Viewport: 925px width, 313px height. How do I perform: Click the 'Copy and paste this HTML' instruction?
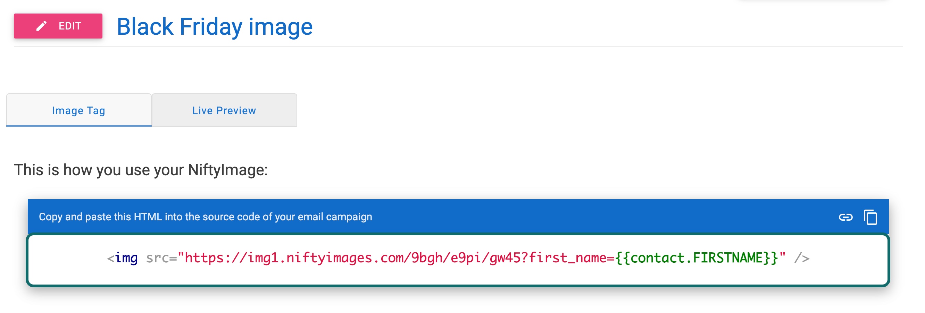pyautogui.click(x=206, y=217)
